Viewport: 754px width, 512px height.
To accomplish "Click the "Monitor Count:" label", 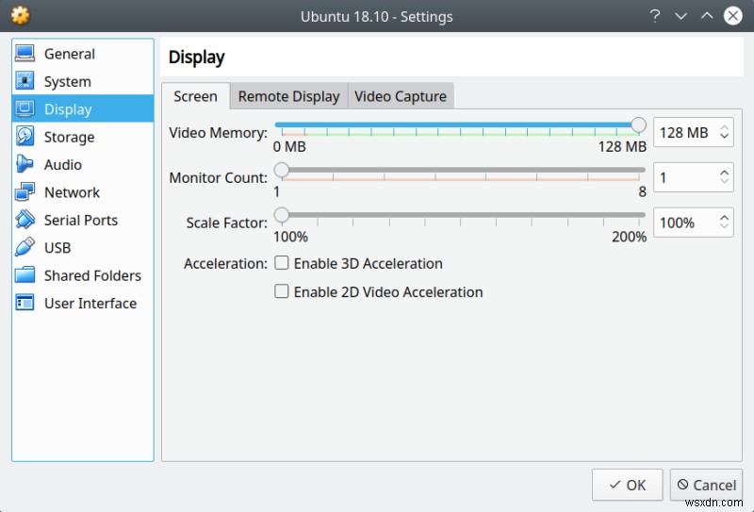I will click(x=219, y=177).
